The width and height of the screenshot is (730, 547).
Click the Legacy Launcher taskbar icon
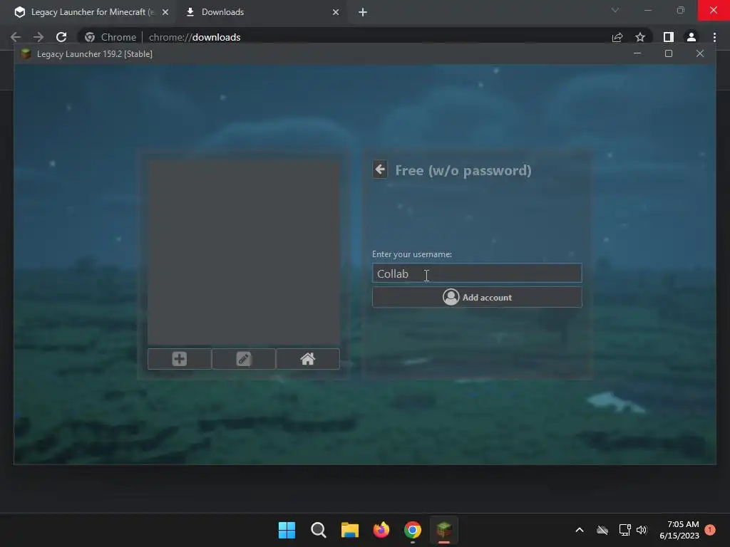point(444,530)
